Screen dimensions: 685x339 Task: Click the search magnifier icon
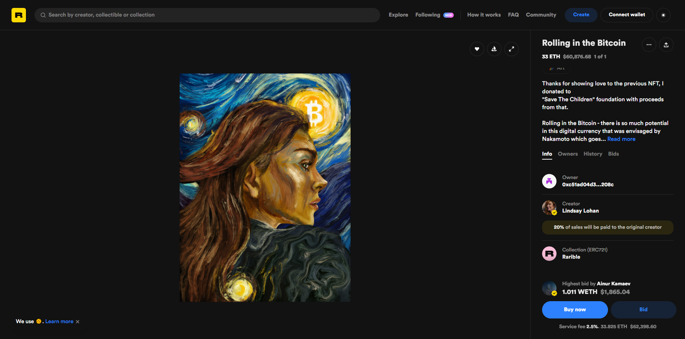coord(43,15)
